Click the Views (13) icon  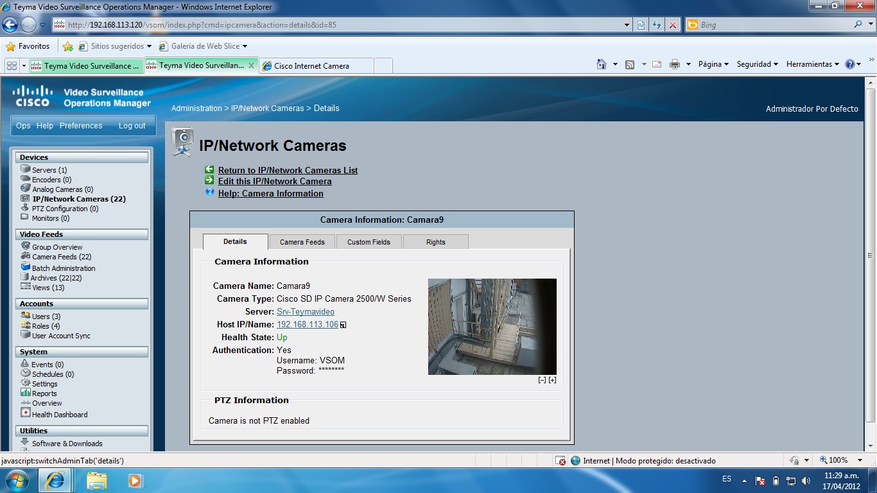pos(26,287)
